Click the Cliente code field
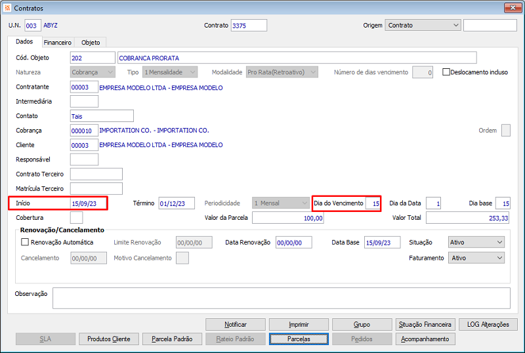This screenshot has height=353, width=525. tap(85, 145)
